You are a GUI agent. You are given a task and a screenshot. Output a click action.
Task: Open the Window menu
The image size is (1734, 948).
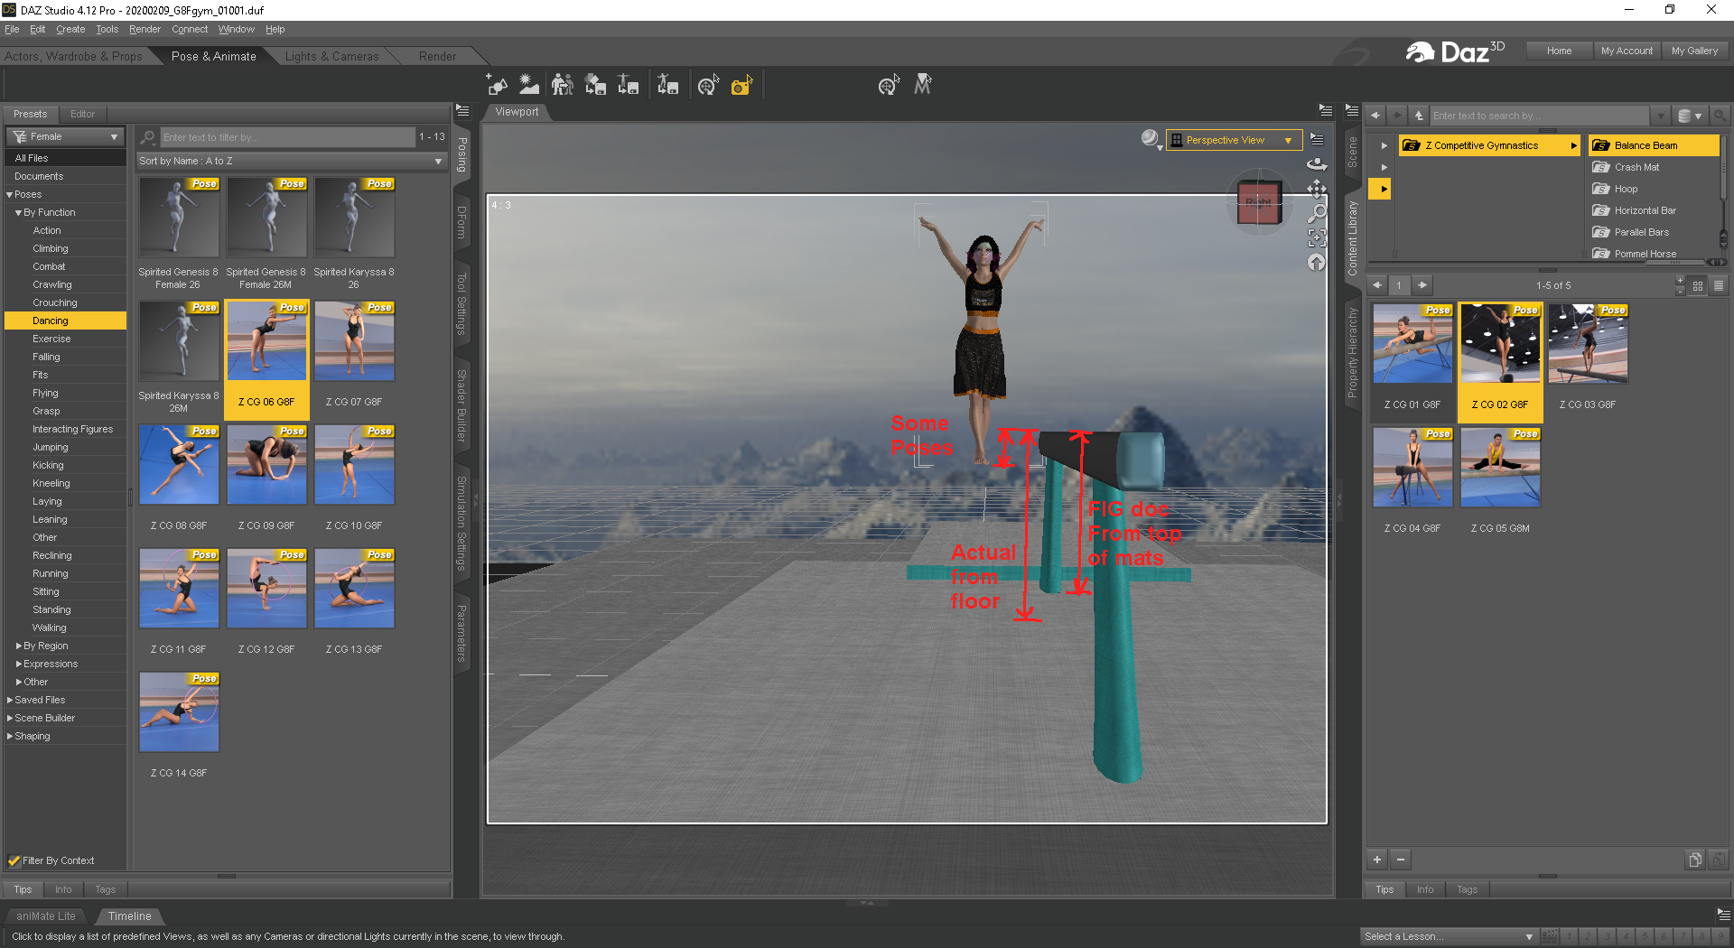pyautogui.click(x=236, y=29)
